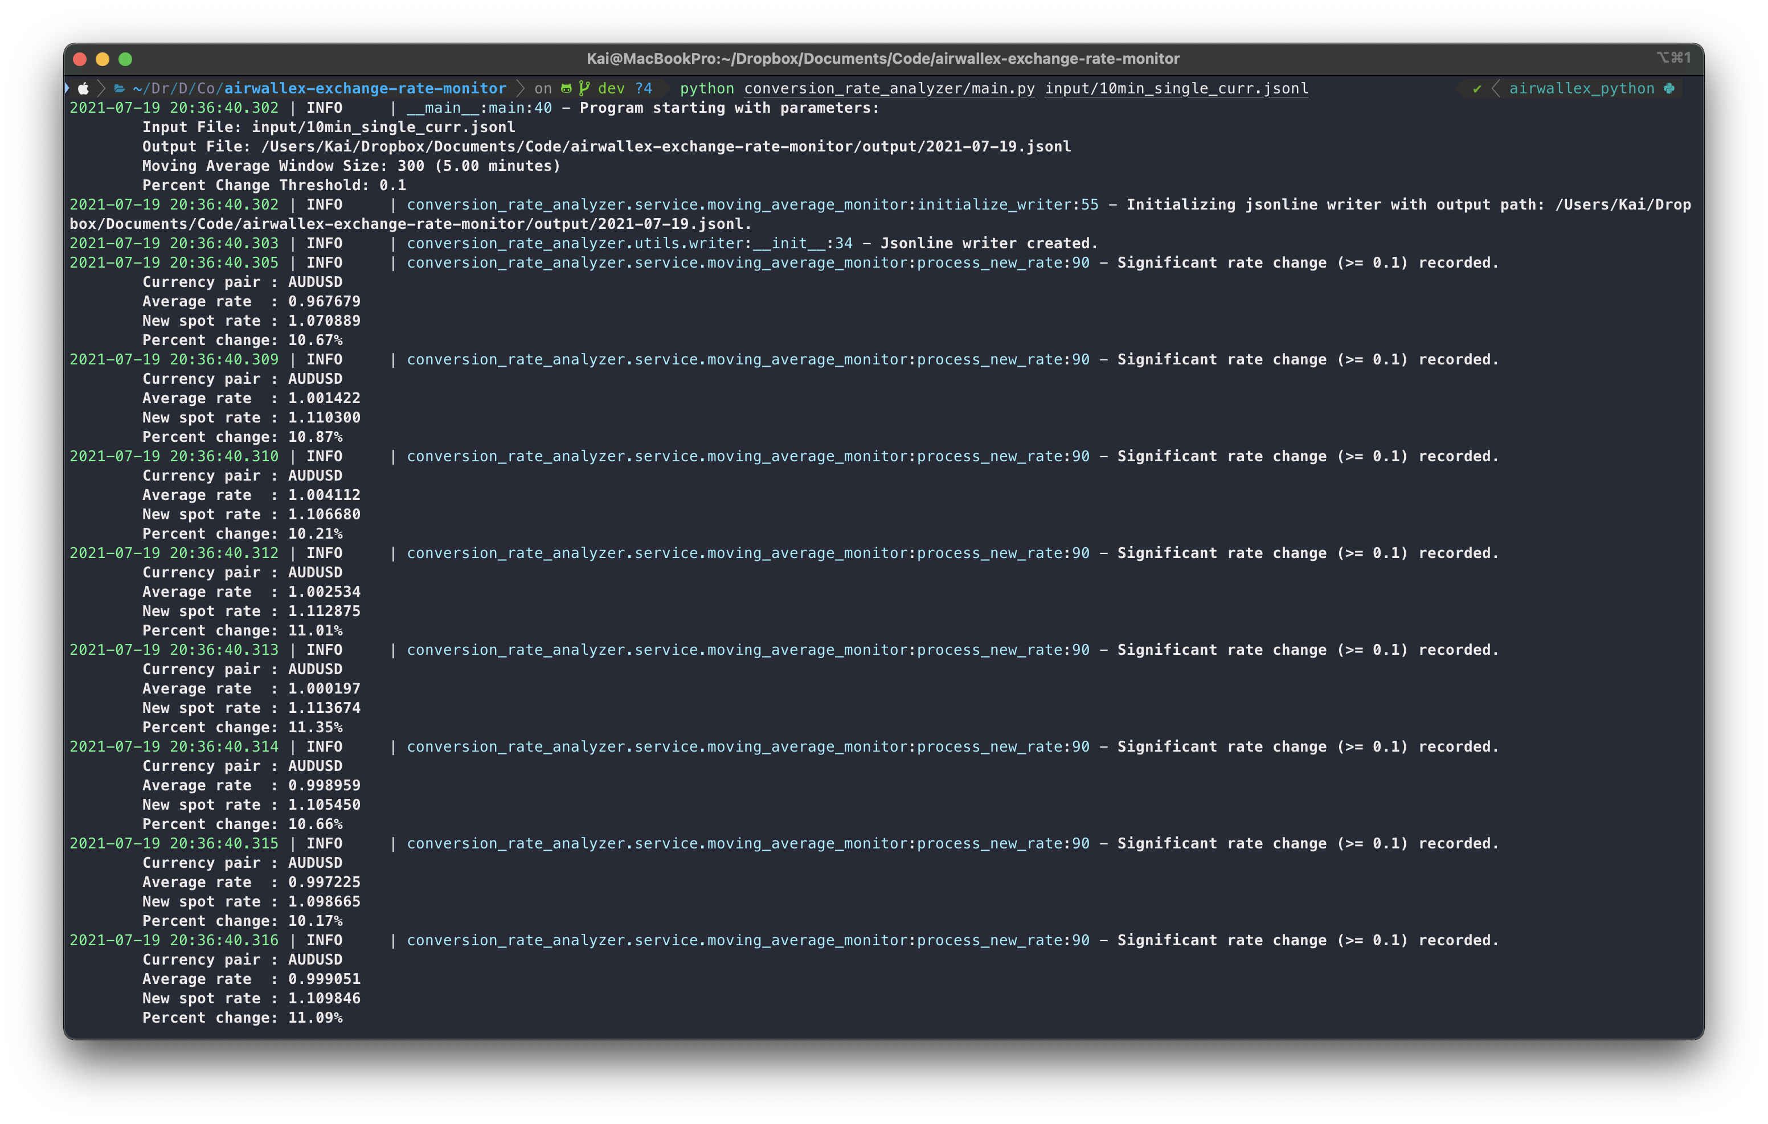Viewport: 1768px width, 1124px height.
Task: Click the chevron separator before airwallex_python
Action: click(x=1495, y=89)
